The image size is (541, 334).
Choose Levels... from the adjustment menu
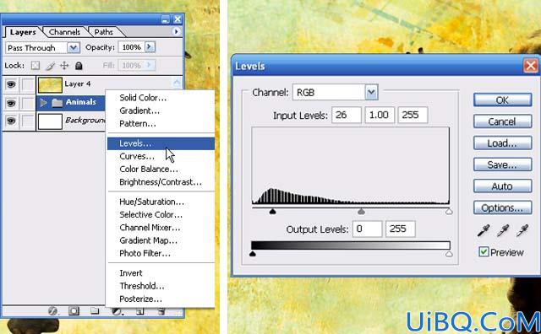coord(161,143)
